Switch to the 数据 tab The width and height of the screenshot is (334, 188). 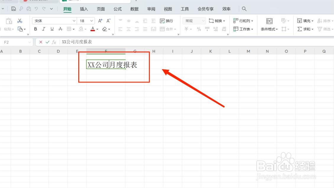pos(134,9)
